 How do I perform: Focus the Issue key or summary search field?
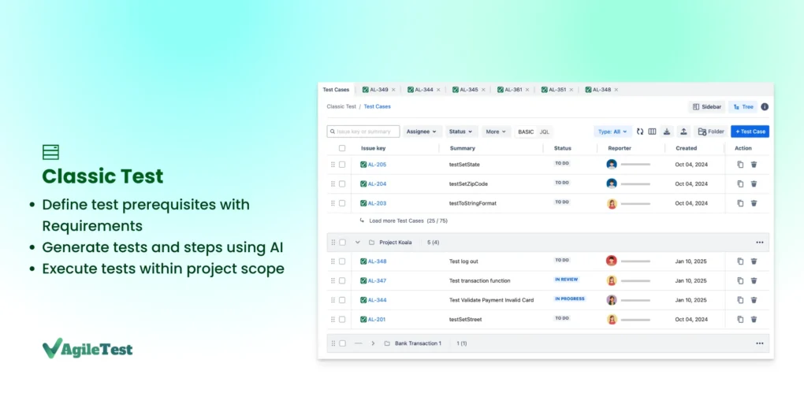tap(363, 132)
